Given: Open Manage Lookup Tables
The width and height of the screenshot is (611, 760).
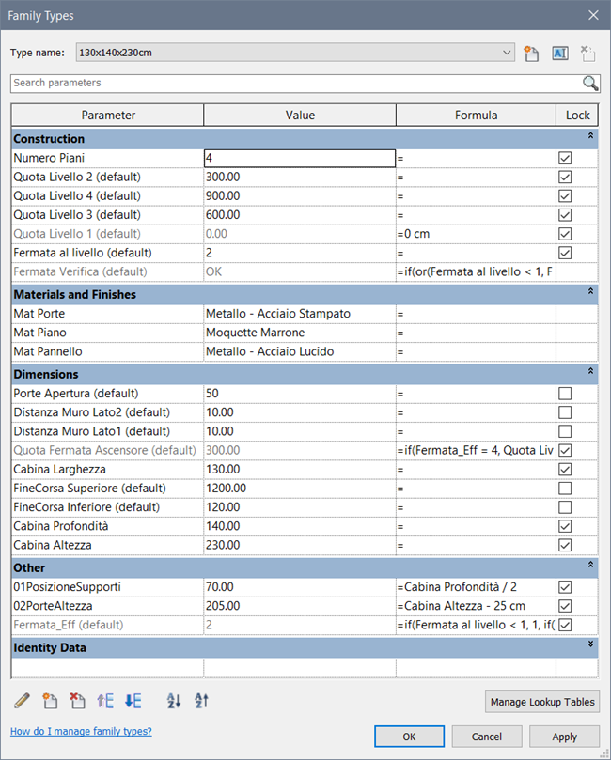Looking at the screenshot, I should click(x=542, y=702).
